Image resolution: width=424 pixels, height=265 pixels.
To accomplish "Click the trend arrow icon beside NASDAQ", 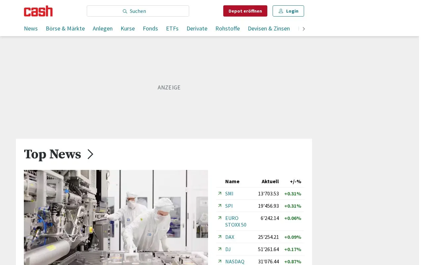I will tap(220, 261).
